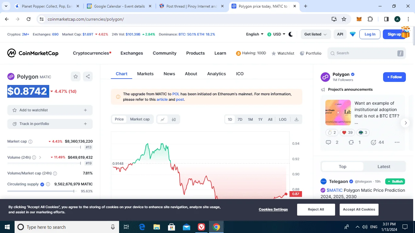Image resolution: width=415 pixels, height=233 pixels.
Task: Click Market cap info icon
Action: [x=30, y=141]
